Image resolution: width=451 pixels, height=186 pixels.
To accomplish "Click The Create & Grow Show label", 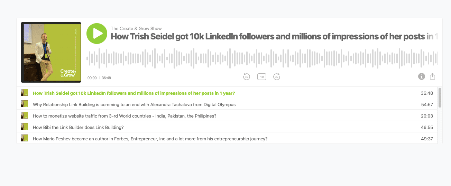I will [x=136, y=28].
